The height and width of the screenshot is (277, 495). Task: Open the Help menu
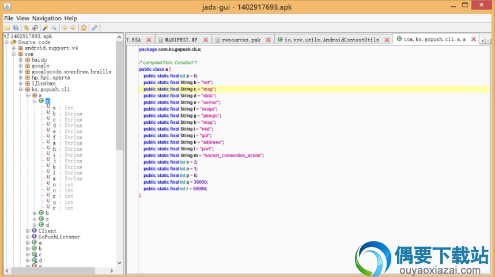pos(71,18)
